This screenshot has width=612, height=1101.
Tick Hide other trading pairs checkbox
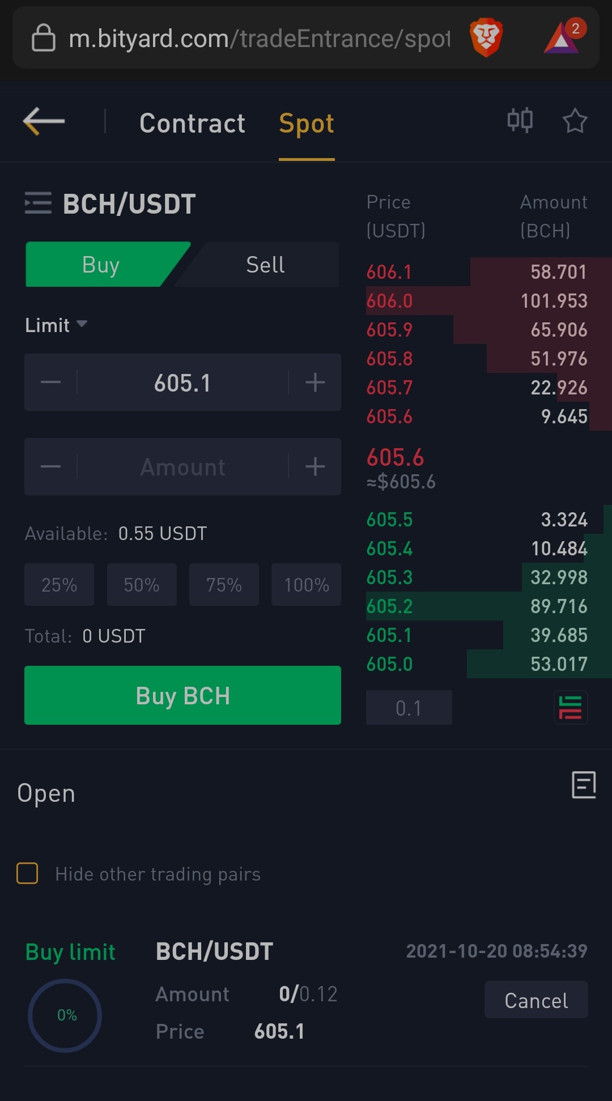point(27,873)
